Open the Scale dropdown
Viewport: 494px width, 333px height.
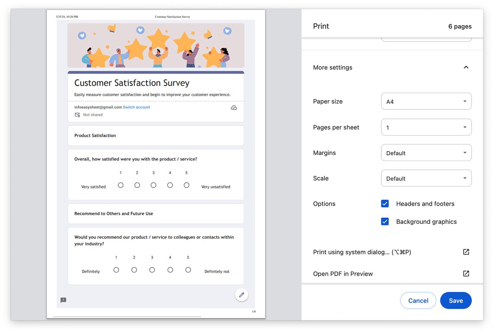(x=426, y=178)
